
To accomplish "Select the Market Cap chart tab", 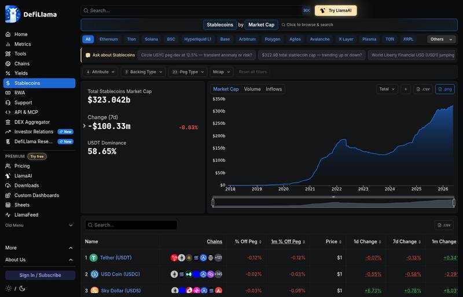I will pos(226,89).
